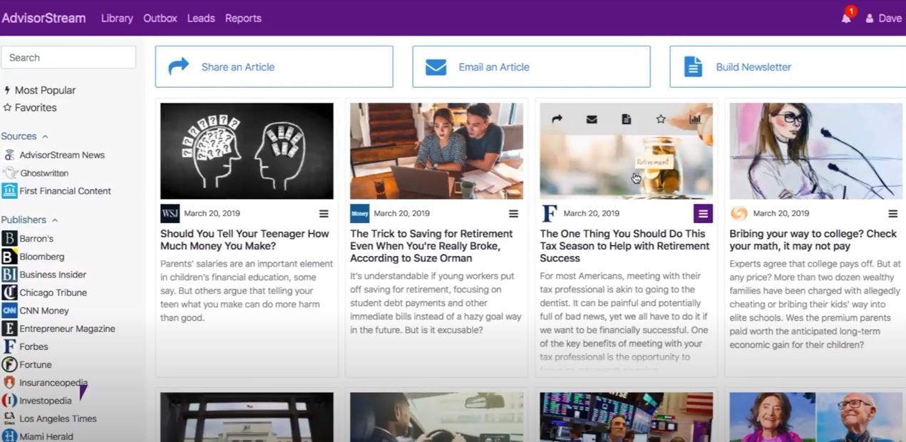The height and width of the screenshot is (442, 906).
Task: Filter by Miami Herald publisher
Action: pyautogui.click(x=46, y=436)
